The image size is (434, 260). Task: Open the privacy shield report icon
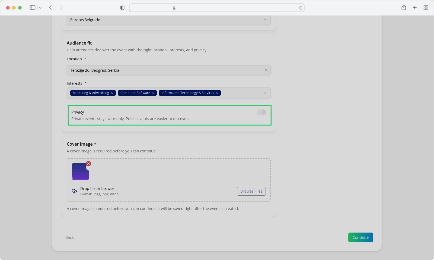[x=122, y=8]
